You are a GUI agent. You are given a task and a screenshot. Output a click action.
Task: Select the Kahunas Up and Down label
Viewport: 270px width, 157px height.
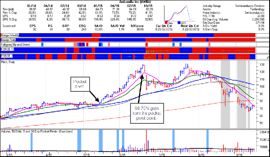coord(15,45)
